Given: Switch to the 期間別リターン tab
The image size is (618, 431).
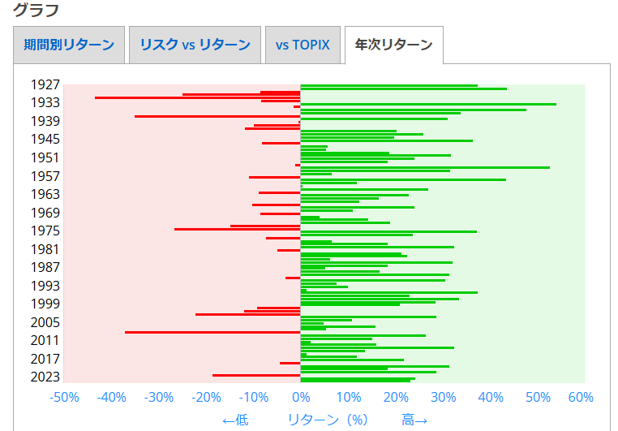Looking at the screenshot, I should 69,45.
